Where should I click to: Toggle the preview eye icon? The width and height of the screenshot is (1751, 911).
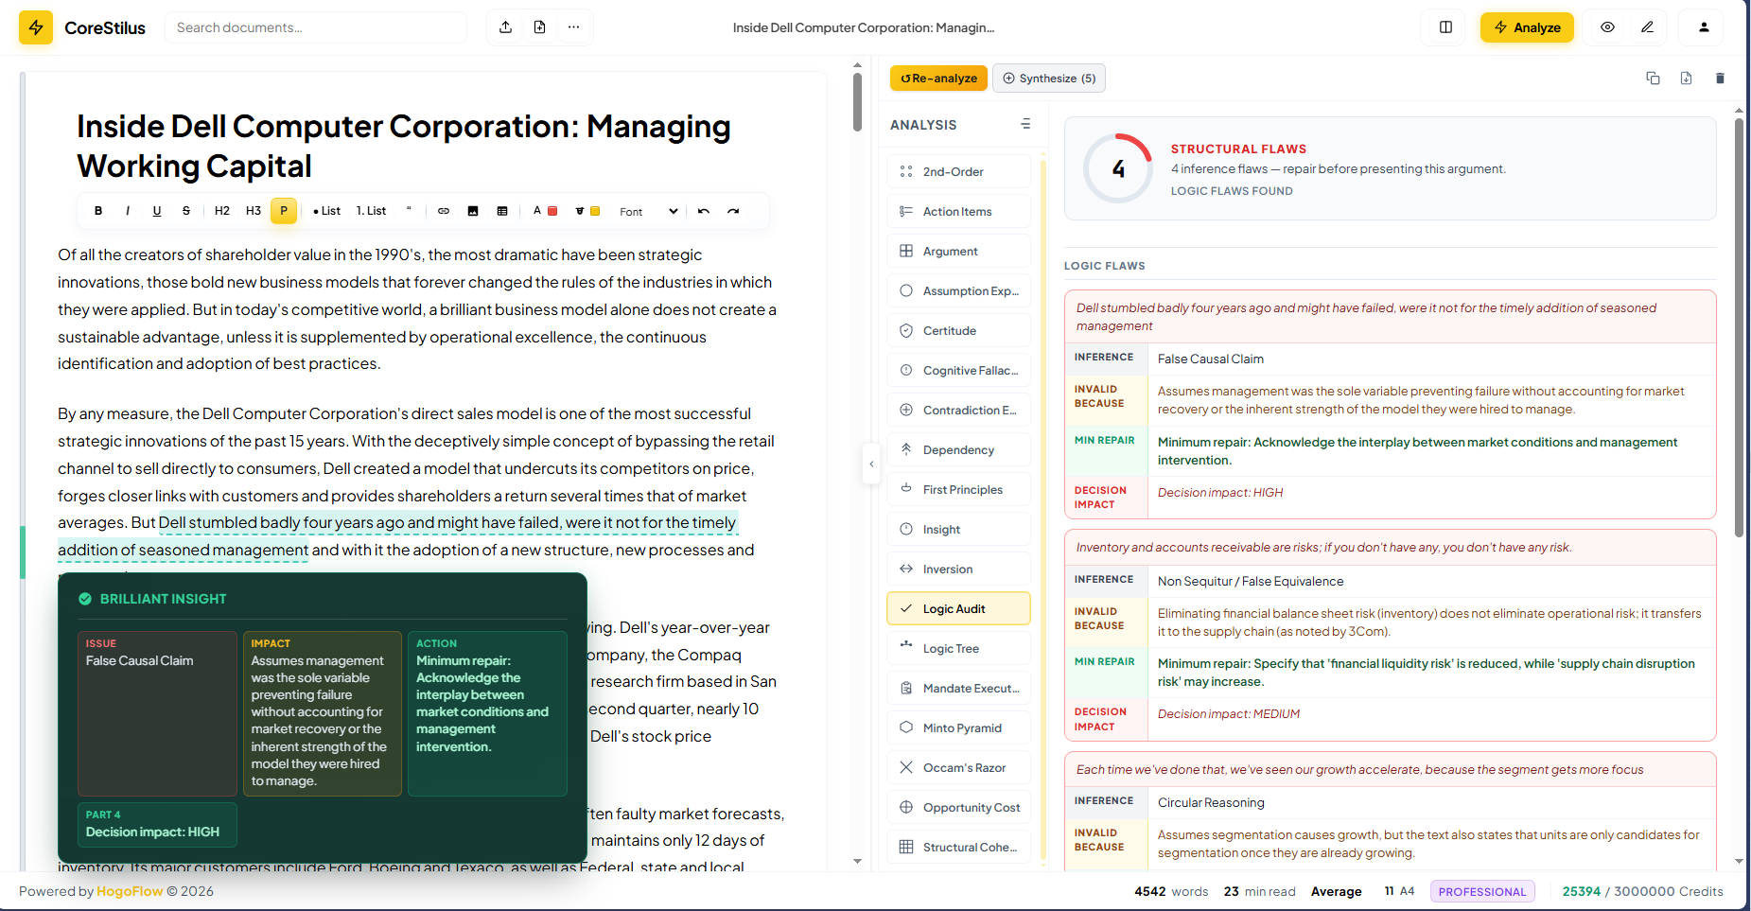click(1607, 26)
